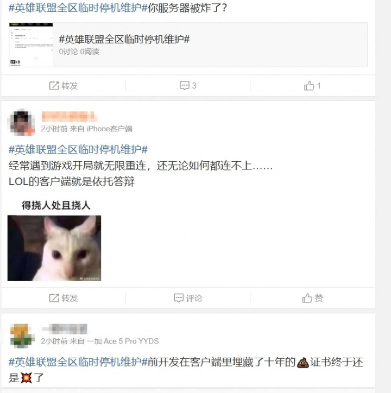
Task: Click the repost icon on the first post
Action: click(54, 86)
